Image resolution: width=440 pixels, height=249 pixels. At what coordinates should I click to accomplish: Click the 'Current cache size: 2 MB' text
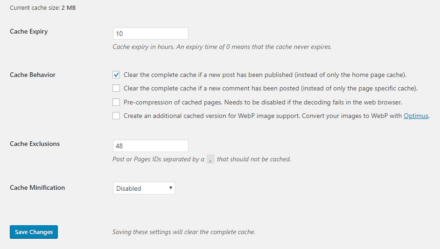tap(42, 8)
